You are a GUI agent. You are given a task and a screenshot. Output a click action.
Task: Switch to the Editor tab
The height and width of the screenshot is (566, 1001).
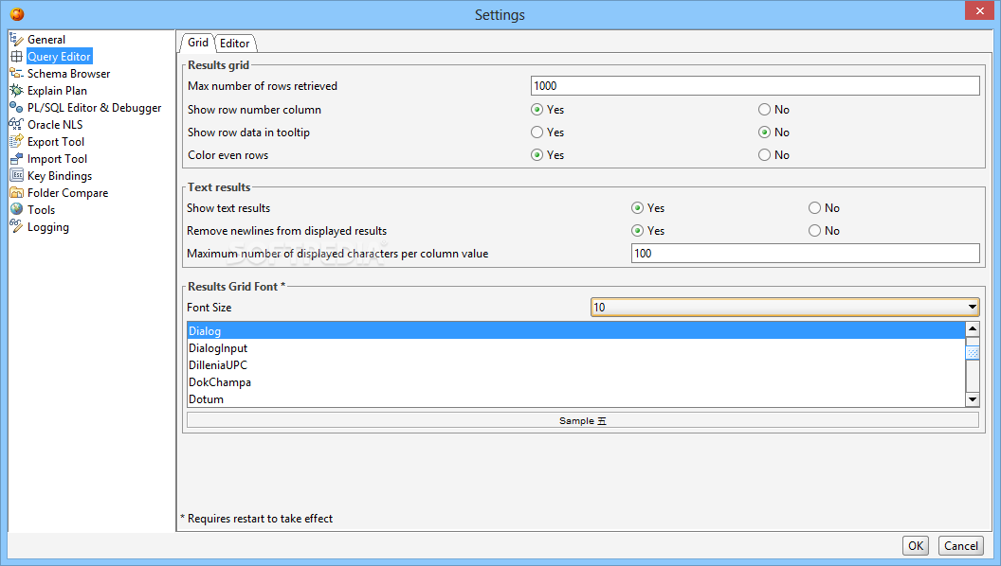[x=235, y=44]
